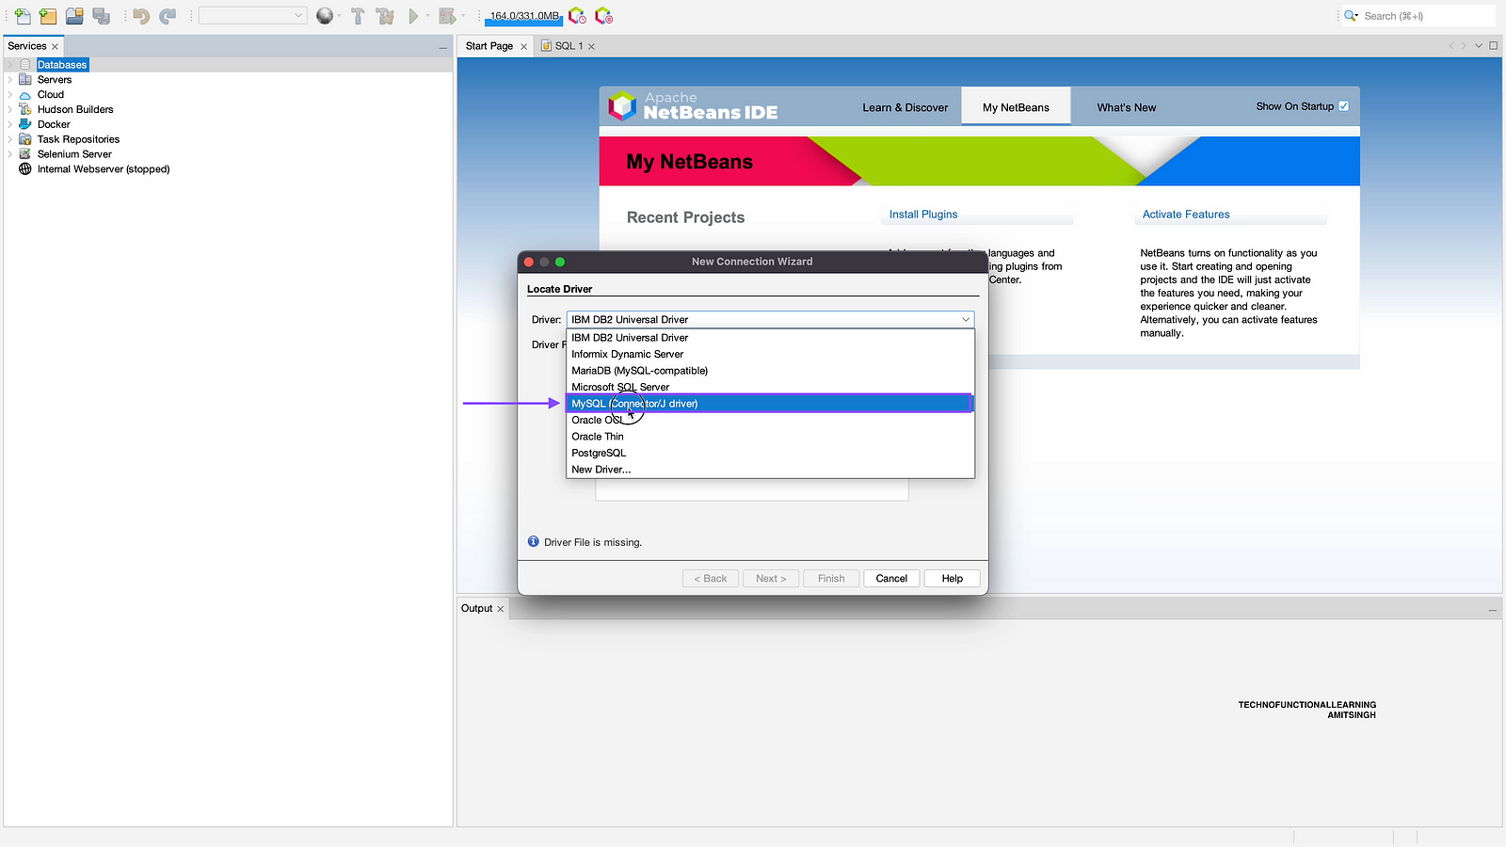Click the memory usage bar to collect garbage
The height and width of the screenshot is (847, 1506).
pyautogui.click(x=523, y=16)
